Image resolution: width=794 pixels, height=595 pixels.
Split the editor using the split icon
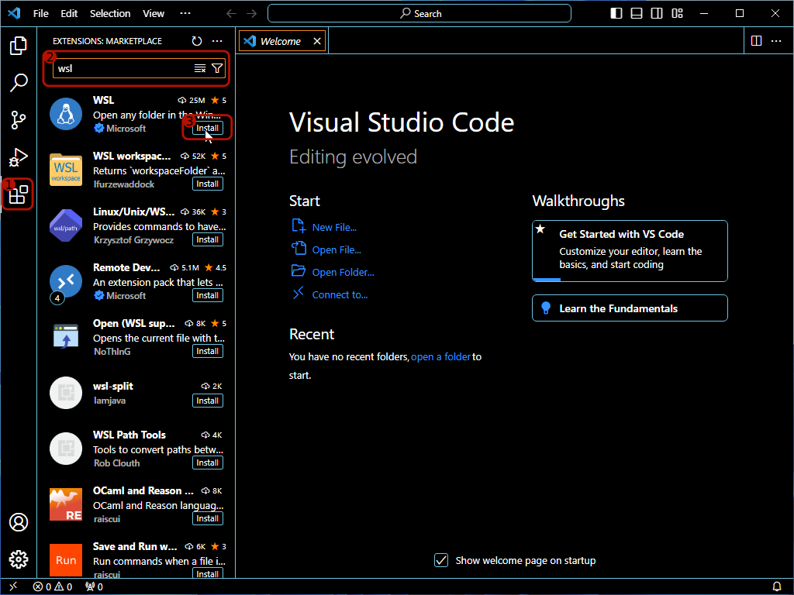(756, 40)
